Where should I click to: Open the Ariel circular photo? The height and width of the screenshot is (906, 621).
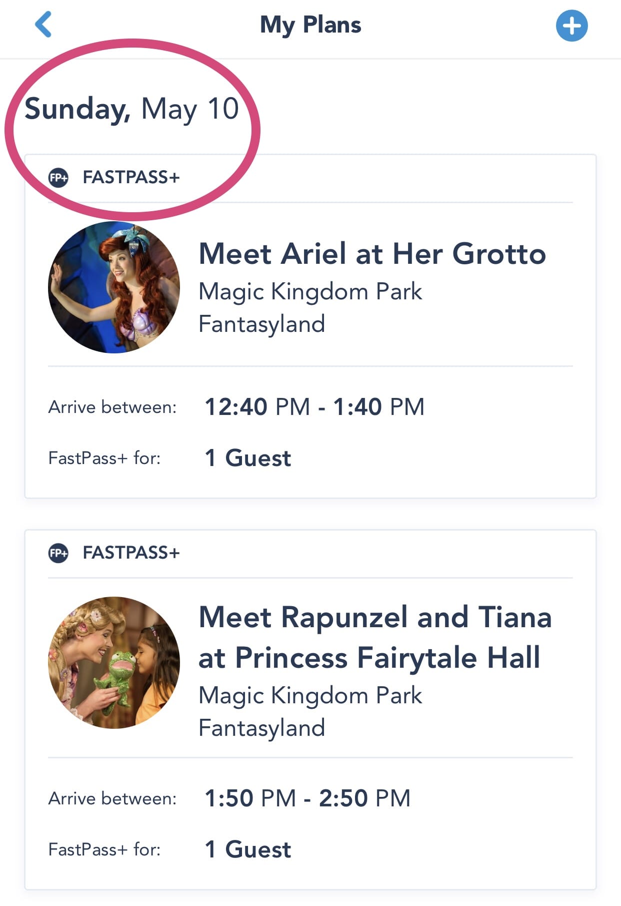(114, 287)
